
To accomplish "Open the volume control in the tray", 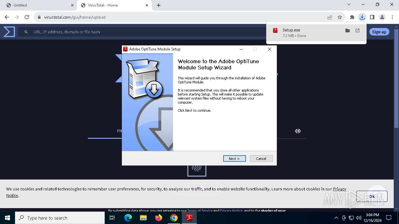I will (x=359, y=218).
